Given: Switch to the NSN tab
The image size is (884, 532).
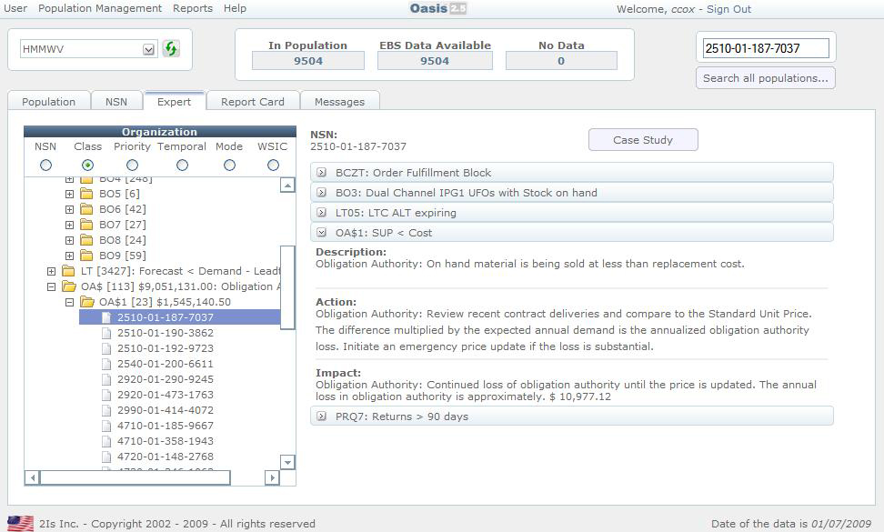Looking at the screenshot, I should (x=116, y=102).
